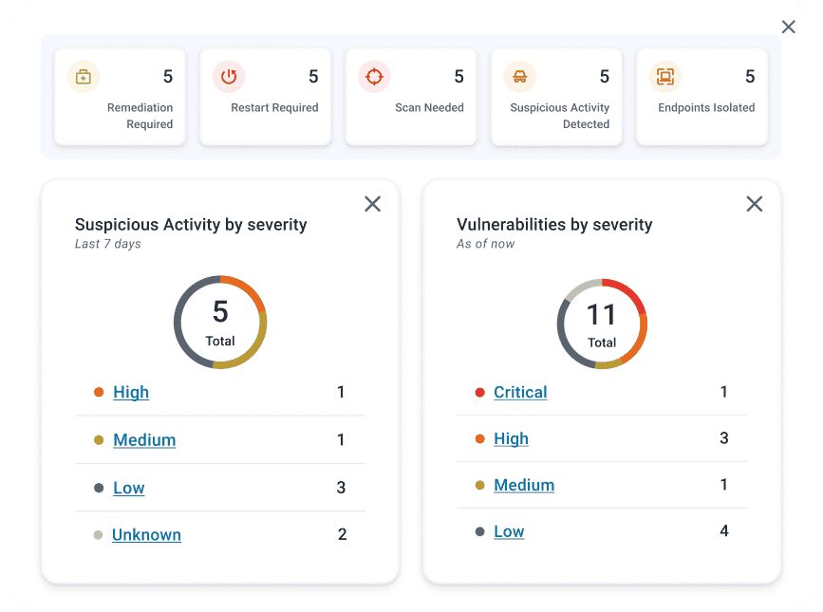The height and width of the screenshot is (612, 823).
Task: Click the red Critical legend dot
Action: pos(479,393)
